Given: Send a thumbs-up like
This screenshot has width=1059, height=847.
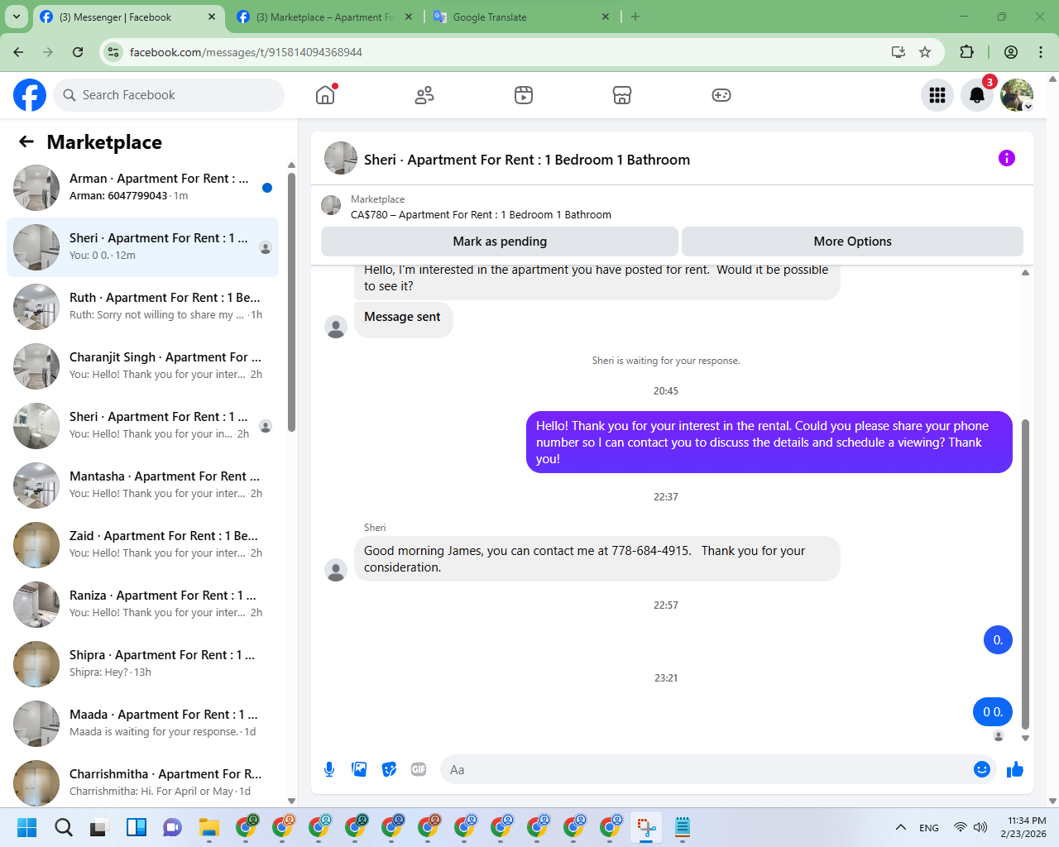Looking at the screenshot, I should tap(1015, 769).
